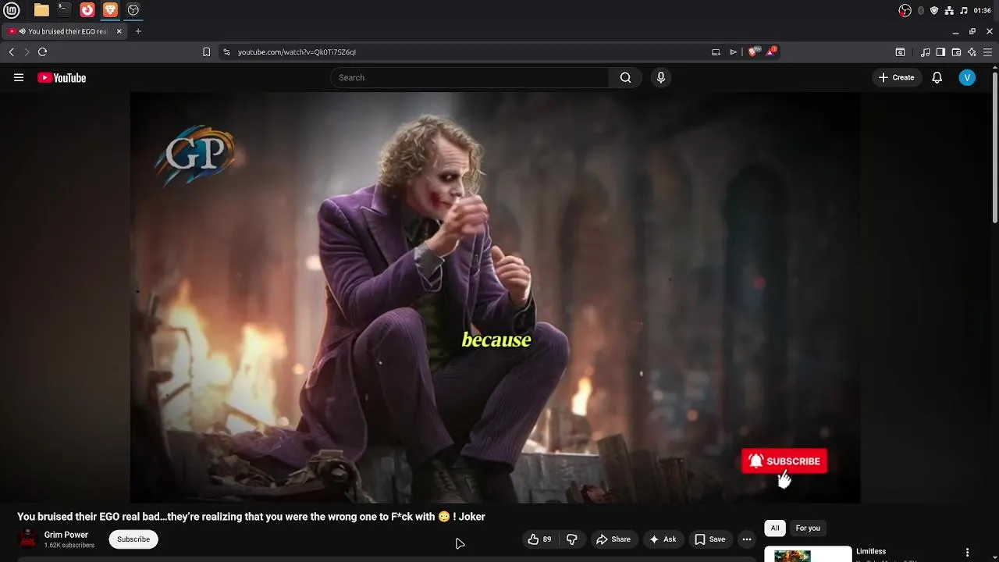The width and height of the screenshot is (999, 562).
Task: Open YouTube notifications bell
Action: click(x=937, y=77)
